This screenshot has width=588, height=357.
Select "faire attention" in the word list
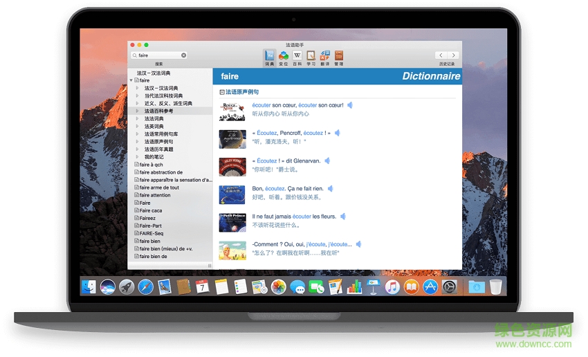tap(155, 195)
